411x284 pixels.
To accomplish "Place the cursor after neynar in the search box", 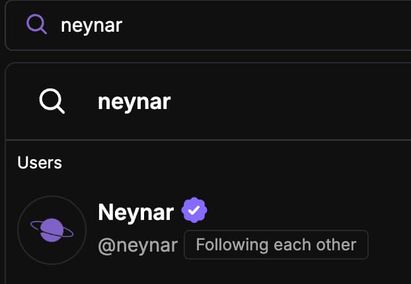I will click(x=124, y=25).
